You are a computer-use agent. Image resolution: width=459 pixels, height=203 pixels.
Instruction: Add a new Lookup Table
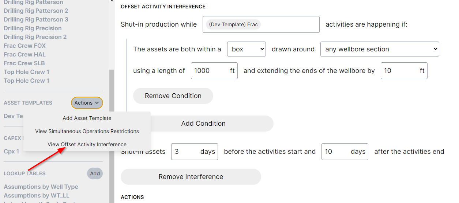[x=95, y=173]
